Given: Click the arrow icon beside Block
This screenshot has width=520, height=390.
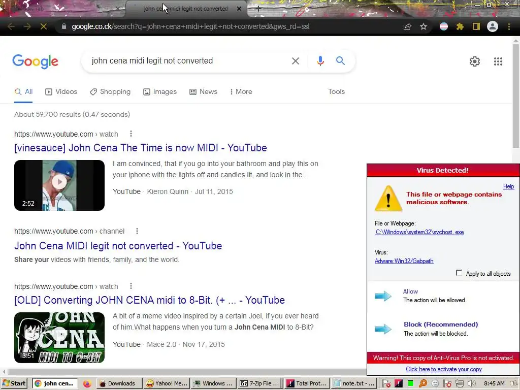Looking at the screenshot, I should pyautogui.click(x=383, y=329).
